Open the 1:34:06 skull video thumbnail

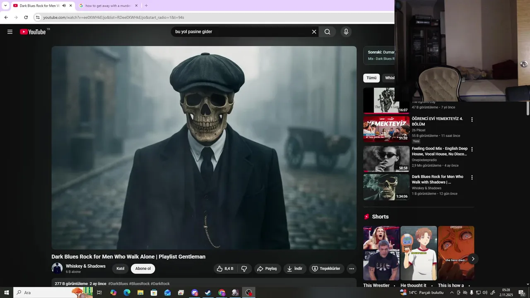point(386,187)
